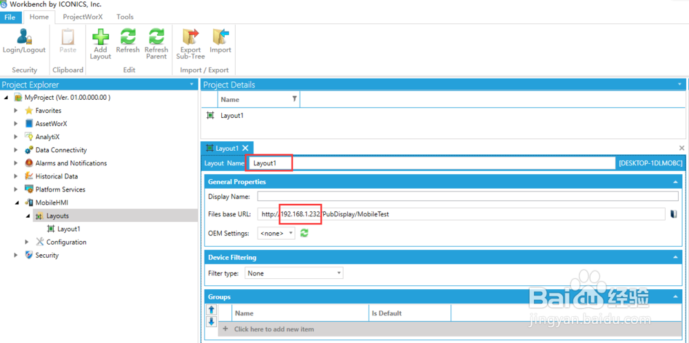Switch to the Home ribbon tab
689x343 pixels.
(x=39, y=17)
